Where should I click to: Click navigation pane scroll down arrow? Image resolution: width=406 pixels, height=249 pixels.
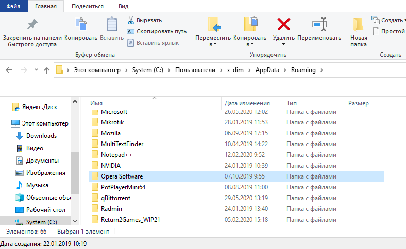coord(75,221)
